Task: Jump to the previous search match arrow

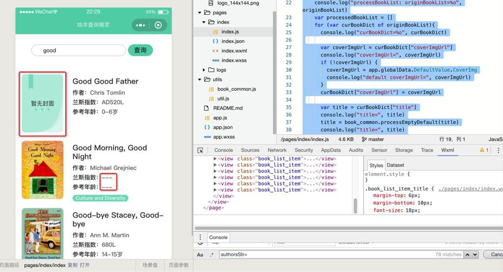Action: (x=467, y=254)
